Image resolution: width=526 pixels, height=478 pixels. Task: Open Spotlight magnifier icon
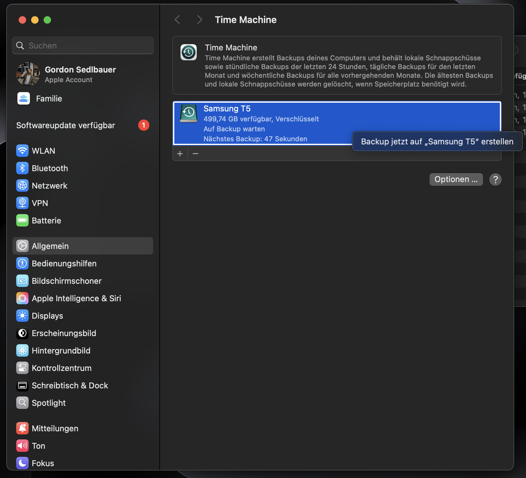[x=22, y=403]
